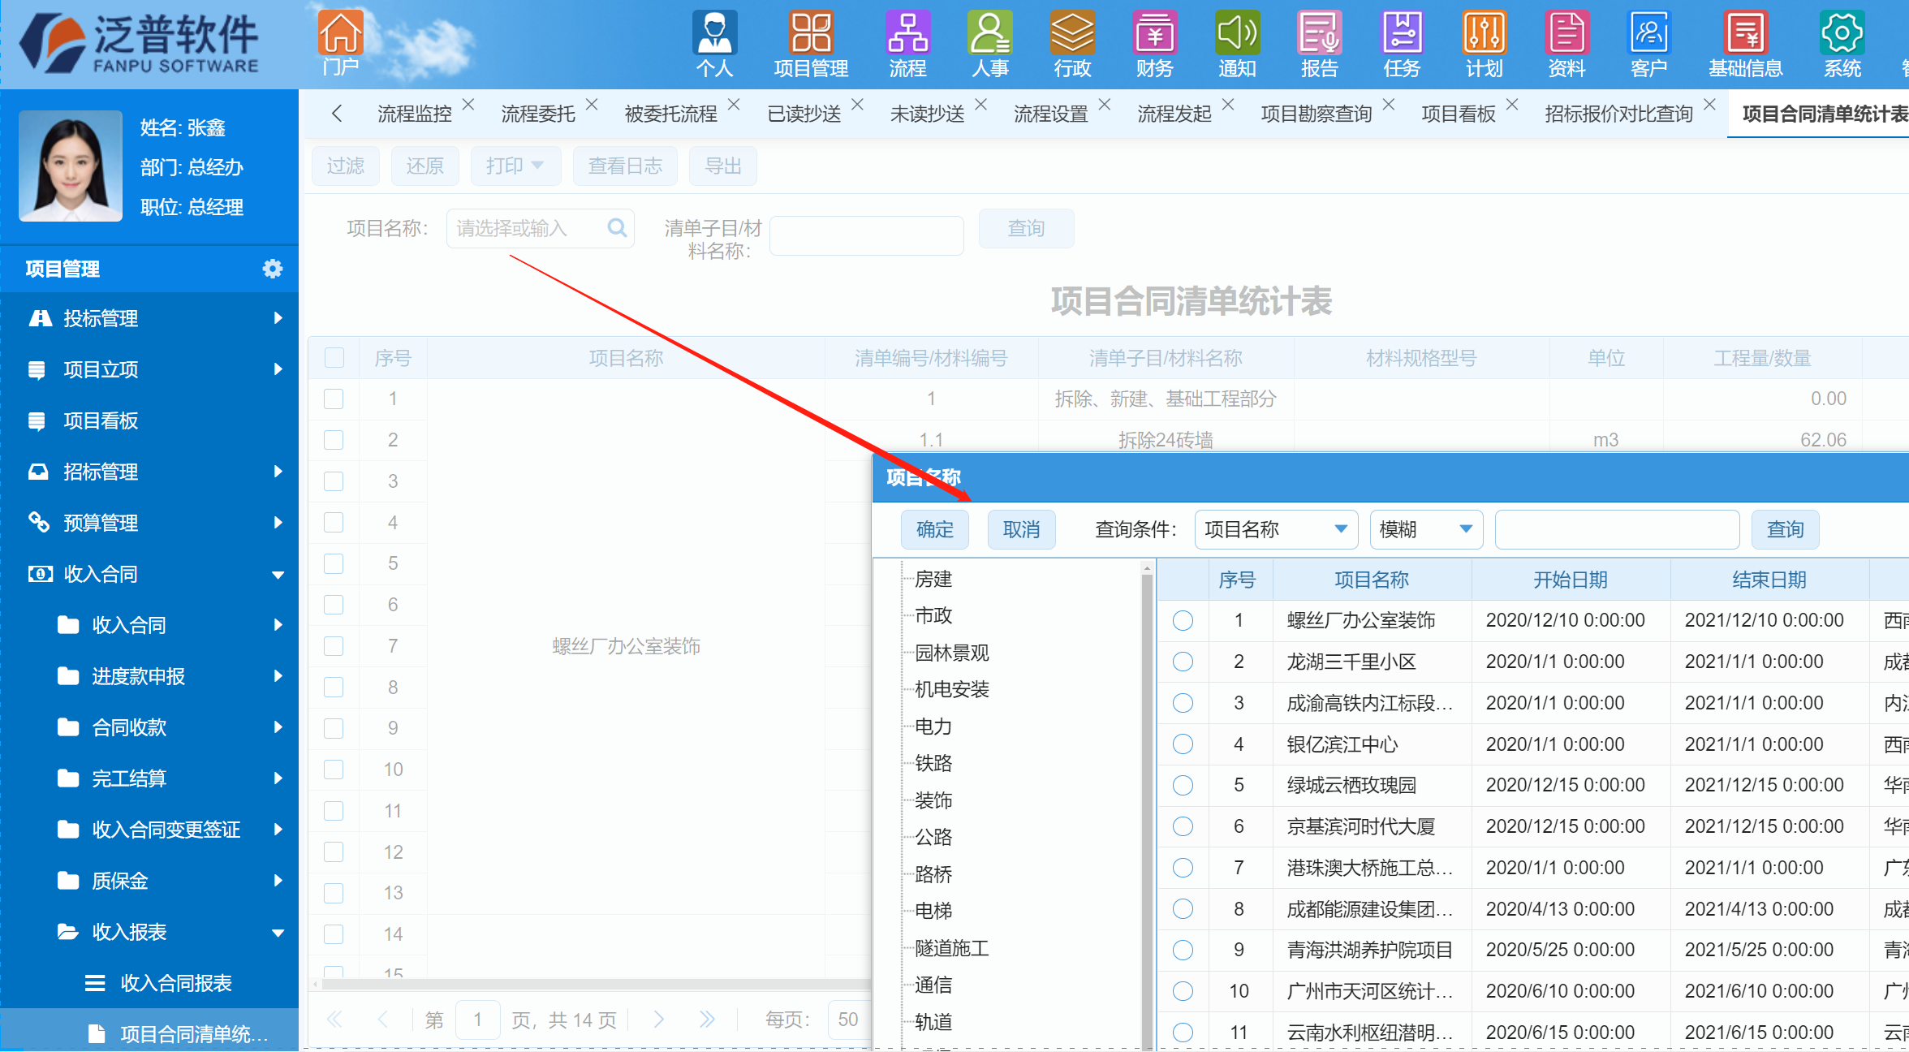Open the 流程 workflow module icon
This screenshot has width=1909, height=1052.
tap(907, 34)
